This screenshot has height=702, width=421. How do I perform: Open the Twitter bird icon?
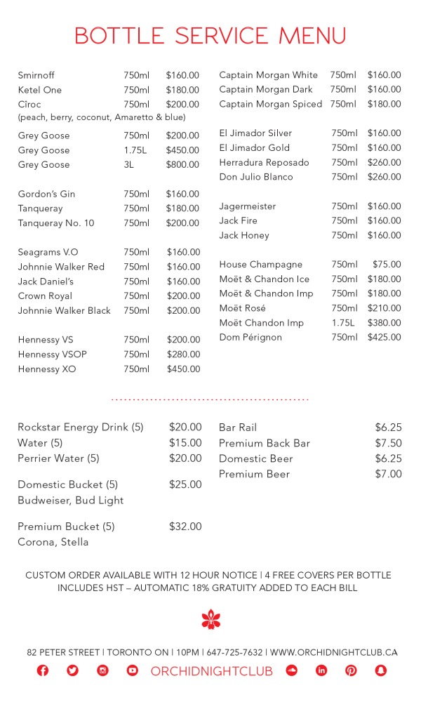coord(72,670)
